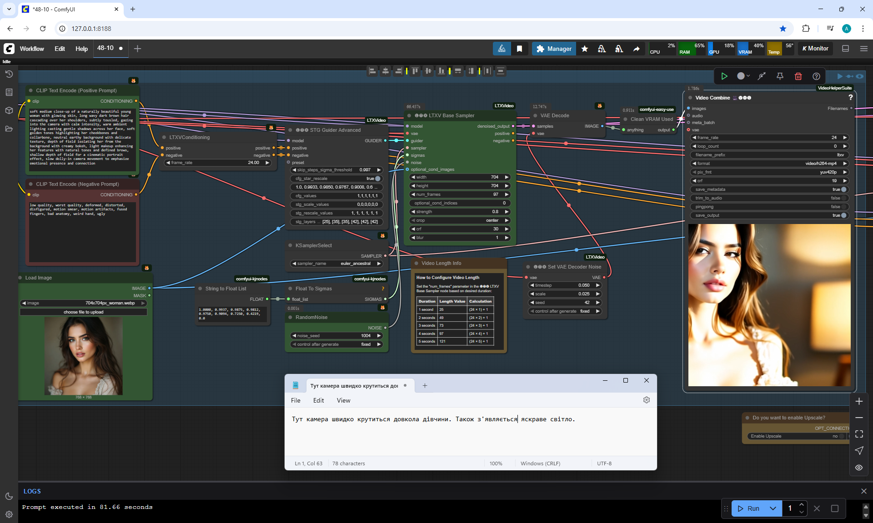Click the star favorite icon beside Manager

tap(585, 49)
